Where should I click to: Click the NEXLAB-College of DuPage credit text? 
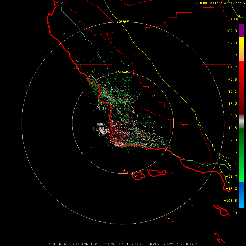pyautogui.click(x=220, y=3)
